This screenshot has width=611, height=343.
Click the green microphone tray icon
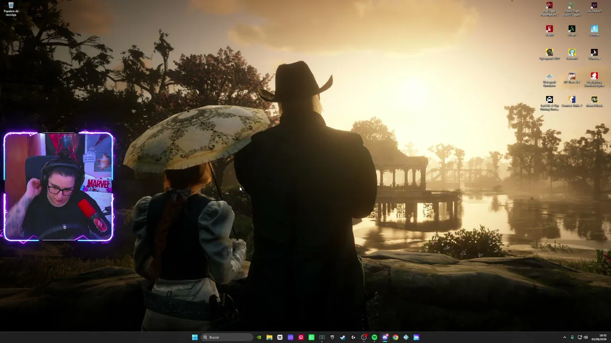pos(572,337)
